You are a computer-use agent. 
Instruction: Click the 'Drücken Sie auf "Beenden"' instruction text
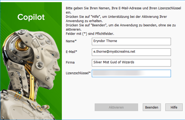121,27
